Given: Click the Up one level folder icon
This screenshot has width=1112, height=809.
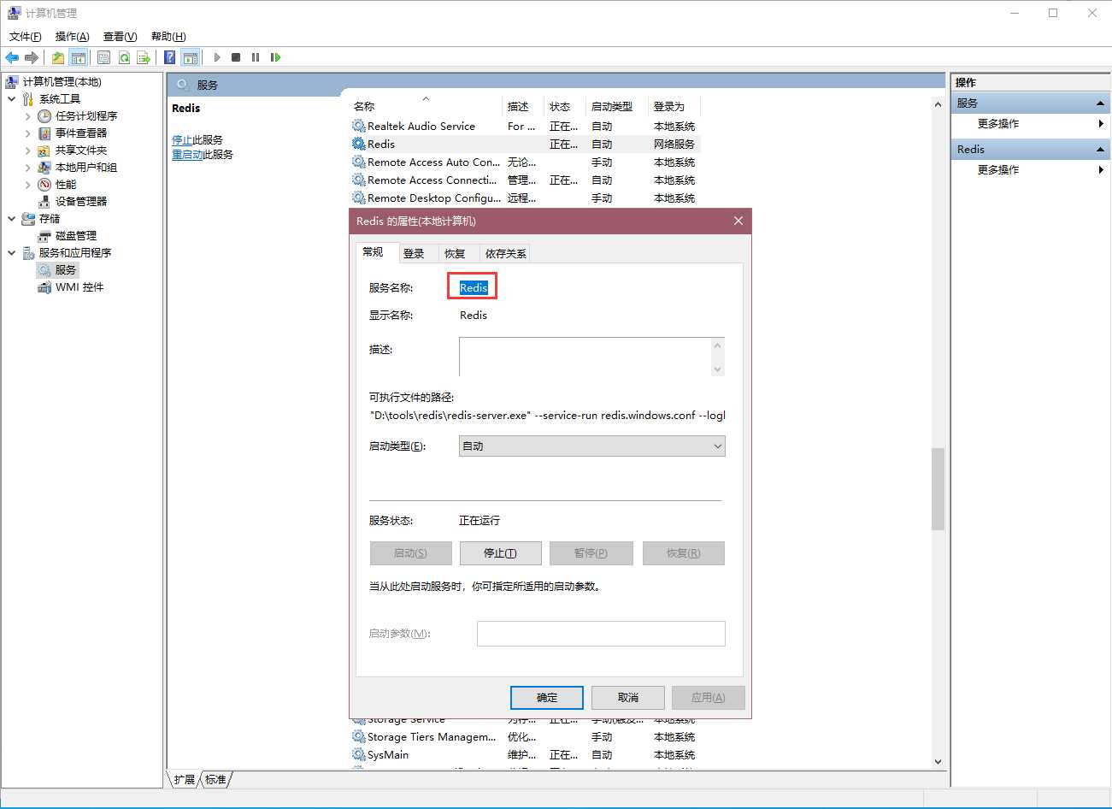Looking at the screenshot, I should tap(58, 57).
